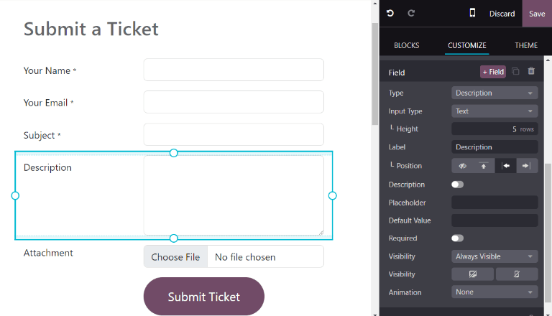Open the Animation dropdown
Viewport: 552px width, 316px height.
coord(494,292)
